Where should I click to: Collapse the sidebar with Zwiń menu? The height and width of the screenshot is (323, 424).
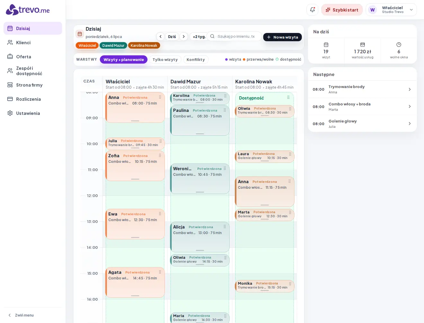[21, 315]
